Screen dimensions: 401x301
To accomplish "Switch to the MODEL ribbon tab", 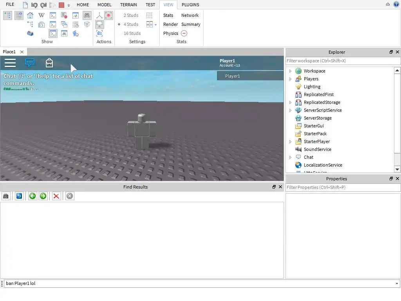I will pos(104,5).
